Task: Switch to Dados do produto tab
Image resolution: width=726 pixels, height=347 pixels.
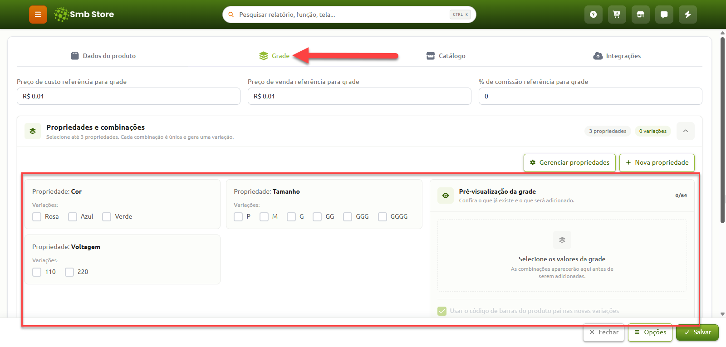Action: point(103,56)
